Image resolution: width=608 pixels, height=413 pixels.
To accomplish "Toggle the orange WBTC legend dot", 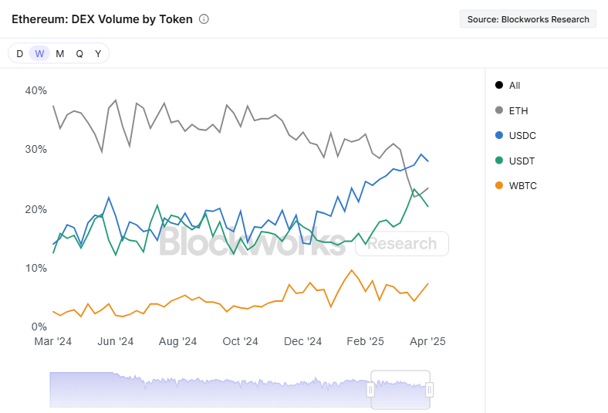I will point(499,185).
